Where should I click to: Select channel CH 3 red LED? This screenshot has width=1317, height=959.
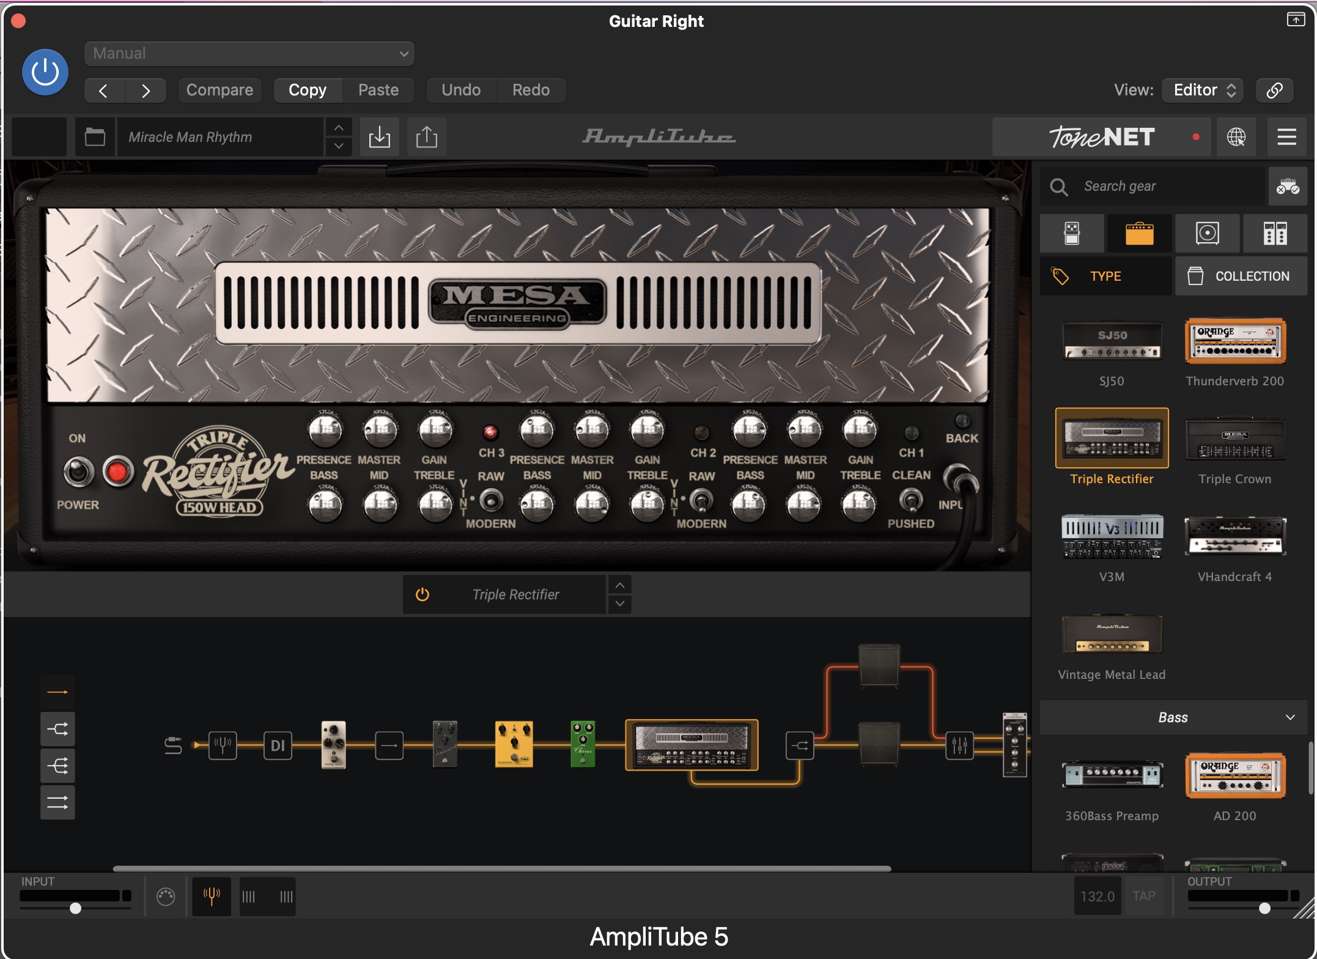pyautogui.click(x=491, y=433)
